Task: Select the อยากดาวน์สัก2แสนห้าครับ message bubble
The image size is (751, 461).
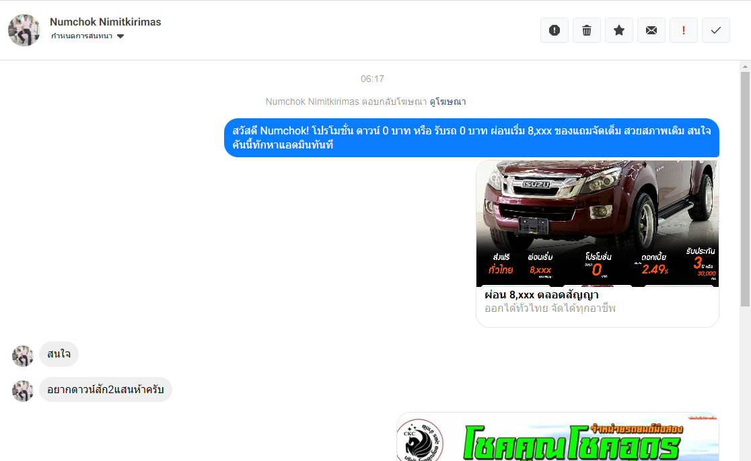Action: [x=106, y=389]
